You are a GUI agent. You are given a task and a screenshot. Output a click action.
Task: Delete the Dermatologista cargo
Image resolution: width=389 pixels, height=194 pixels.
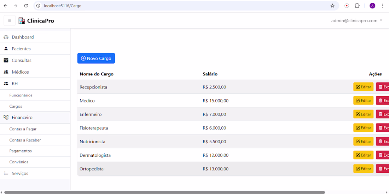click(x=383, y=155)
